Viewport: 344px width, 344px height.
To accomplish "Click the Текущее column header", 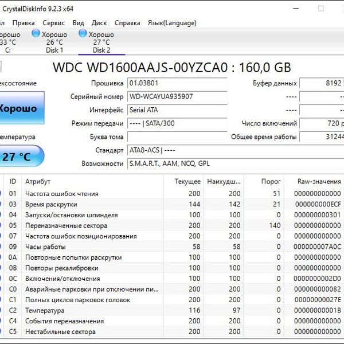I will [x=183, y=181].
